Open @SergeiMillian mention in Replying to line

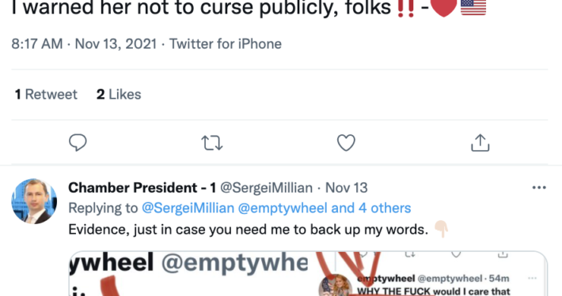tap(188, 208)
